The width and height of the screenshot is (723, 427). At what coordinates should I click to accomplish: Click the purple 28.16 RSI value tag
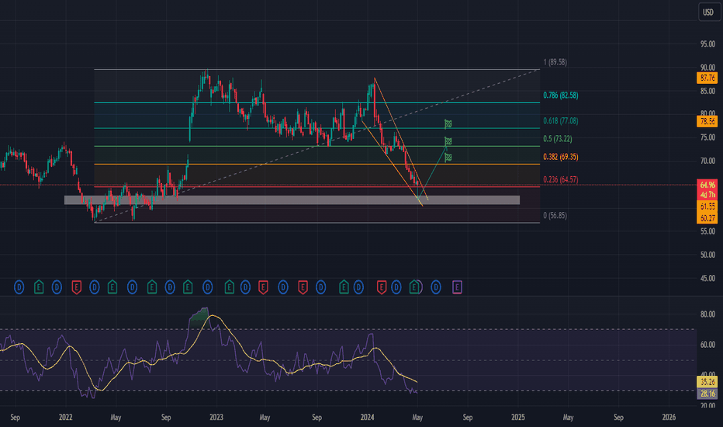pos(707,394)
